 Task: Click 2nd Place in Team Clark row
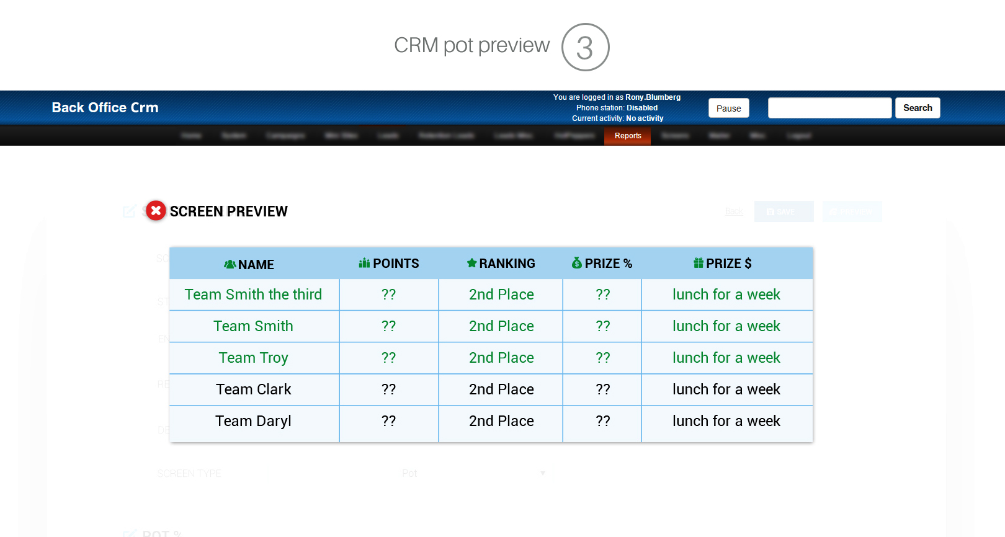click(x=501, y=389)
